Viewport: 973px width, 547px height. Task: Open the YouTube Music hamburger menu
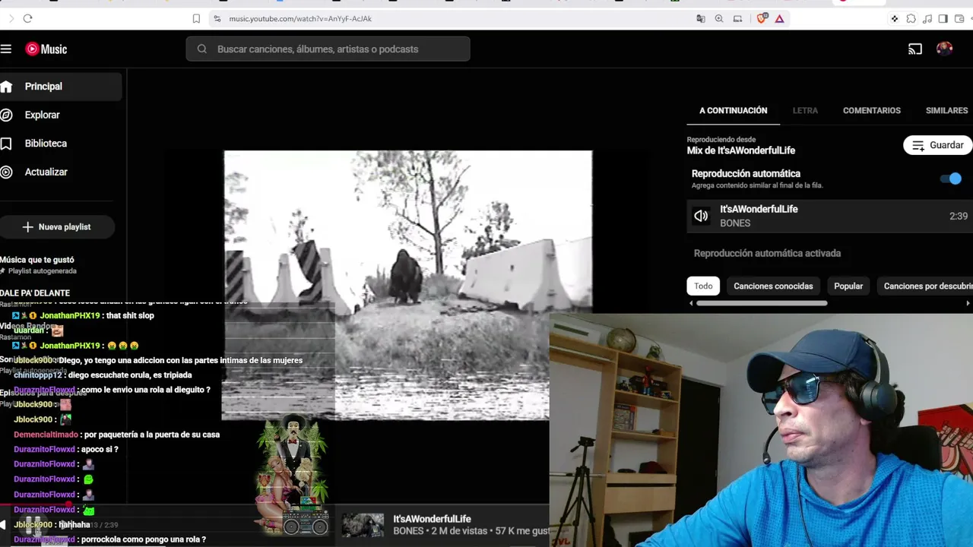click(6, 49)
